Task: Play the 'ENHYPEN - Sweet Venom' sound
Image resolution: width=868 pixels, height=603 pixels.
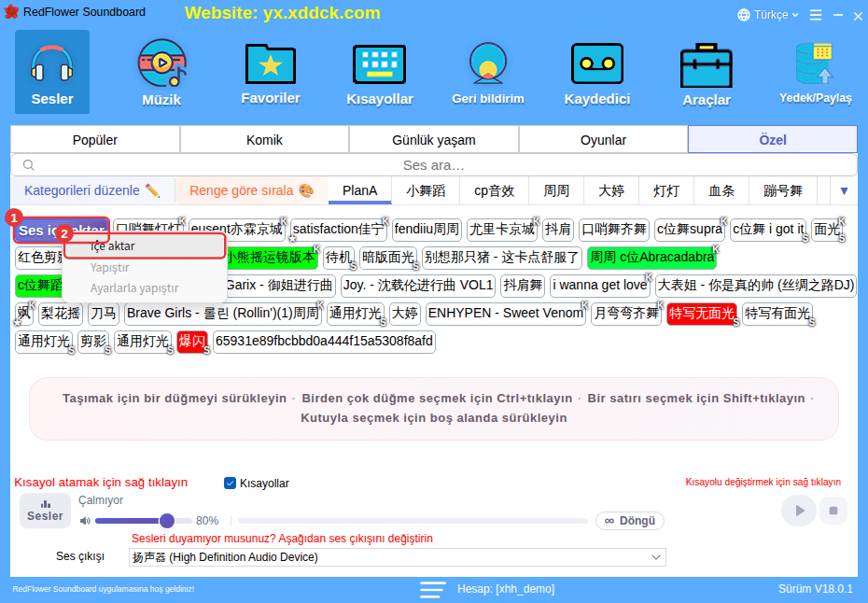Action: 506,314
